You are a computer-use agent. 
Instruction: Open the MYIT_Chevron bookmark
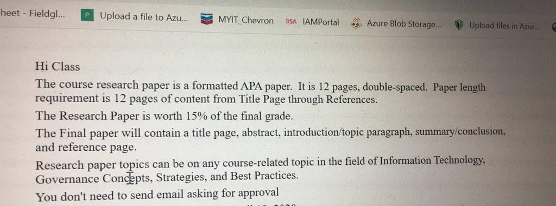tap(246, 21)
